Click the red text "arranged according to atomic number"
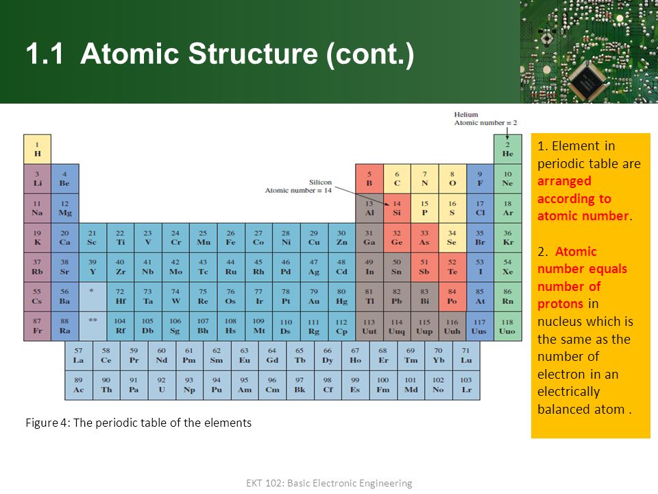This screenshot has height=494, width=658. pyautogui.click(x=585, y=198)
